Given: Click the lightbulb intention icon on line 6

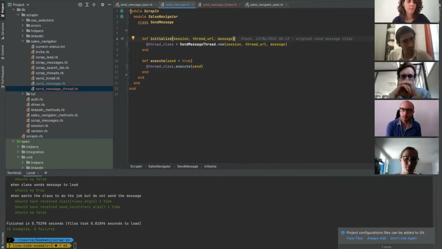Looking at the screenshot, I should [133, 38].
